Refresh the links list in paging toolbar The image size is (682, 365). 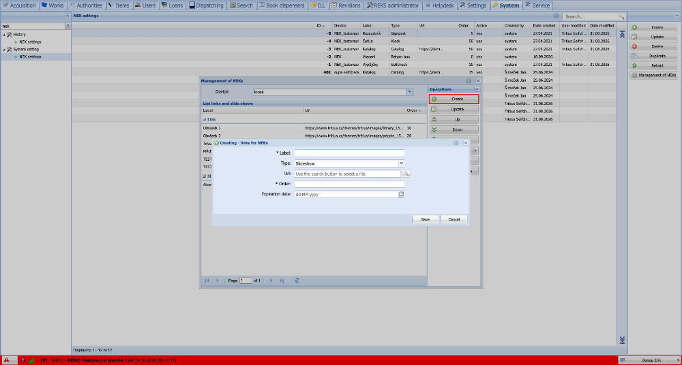[297, 281]
